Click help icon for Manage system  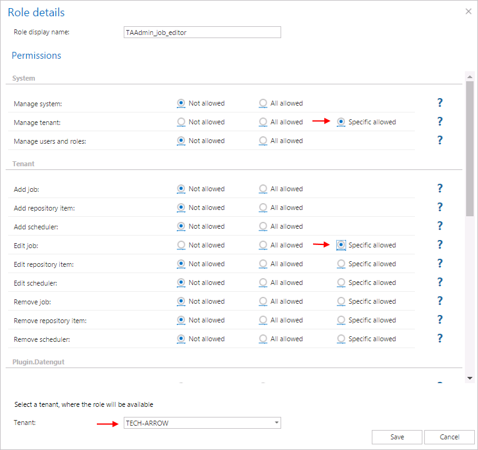tap(440, 102)
